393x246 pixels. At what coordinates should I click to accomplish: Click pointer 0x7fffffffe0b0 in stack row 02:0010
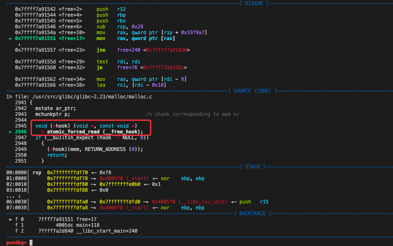[x=120, y=184]
